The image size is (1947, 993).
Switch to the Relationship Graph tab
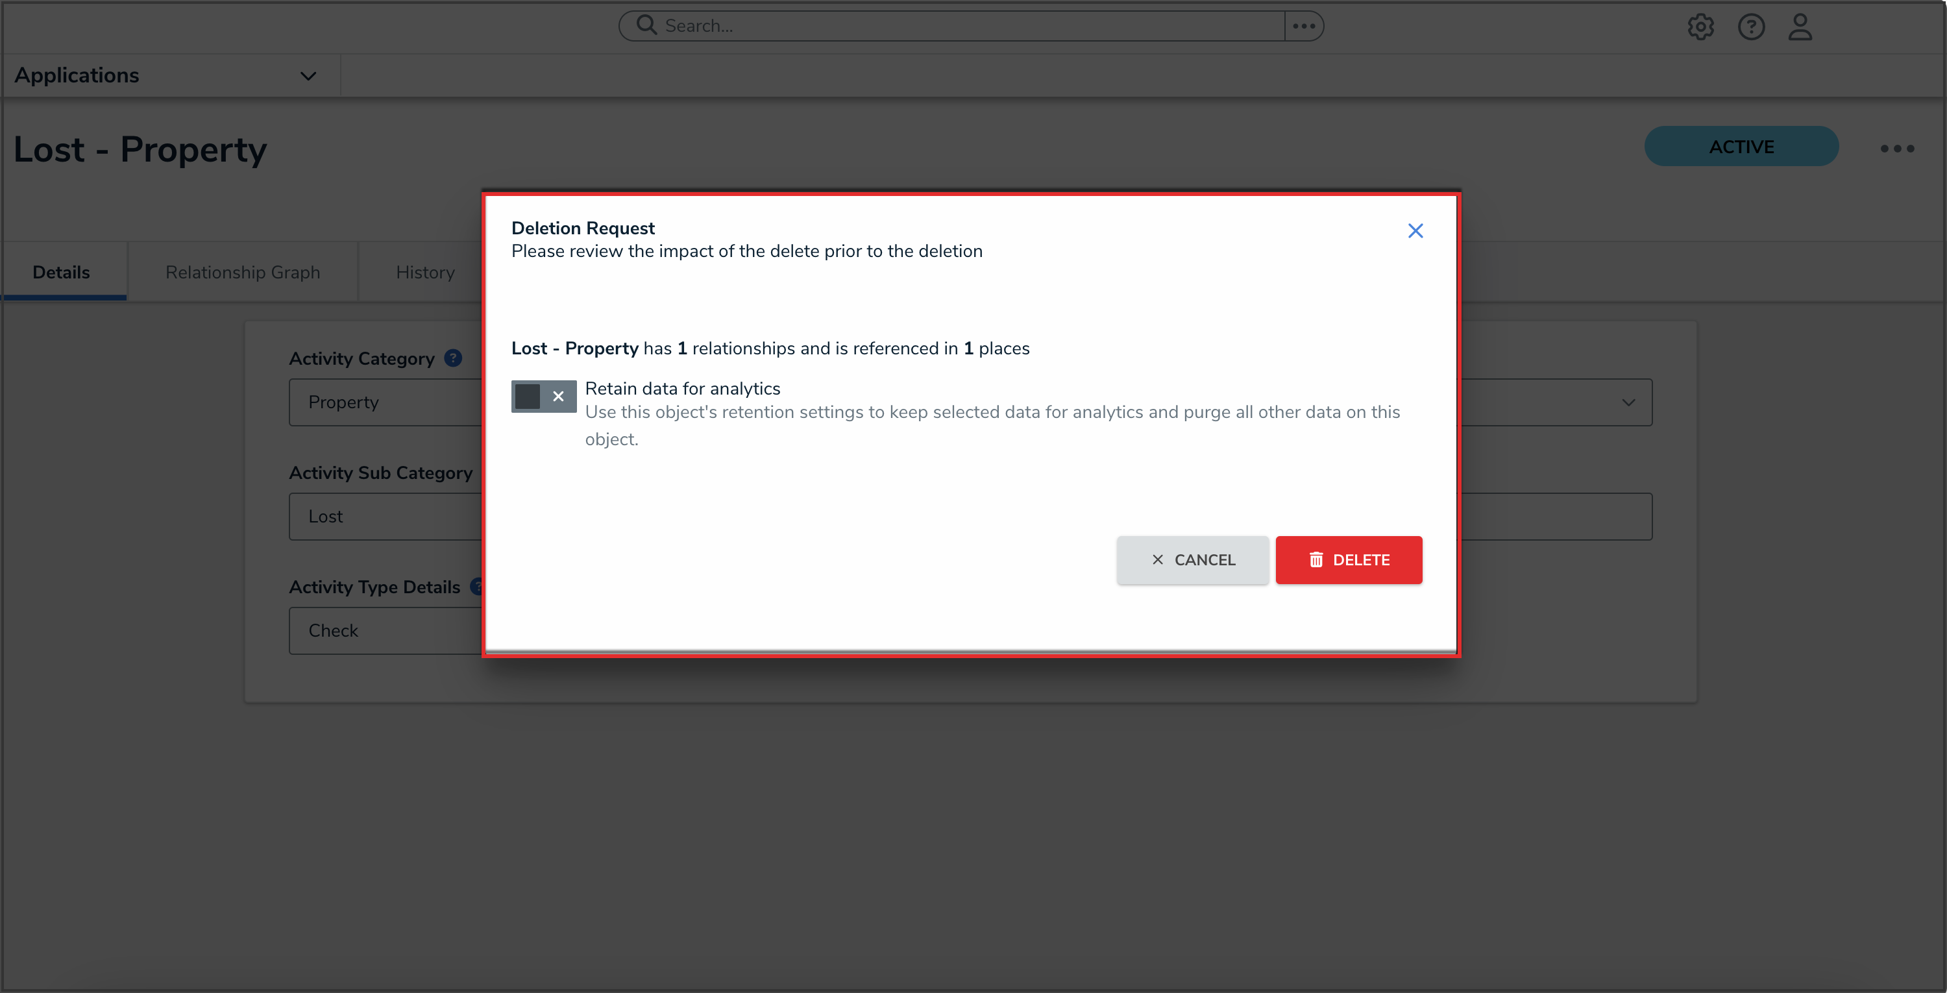click(243, 272)
